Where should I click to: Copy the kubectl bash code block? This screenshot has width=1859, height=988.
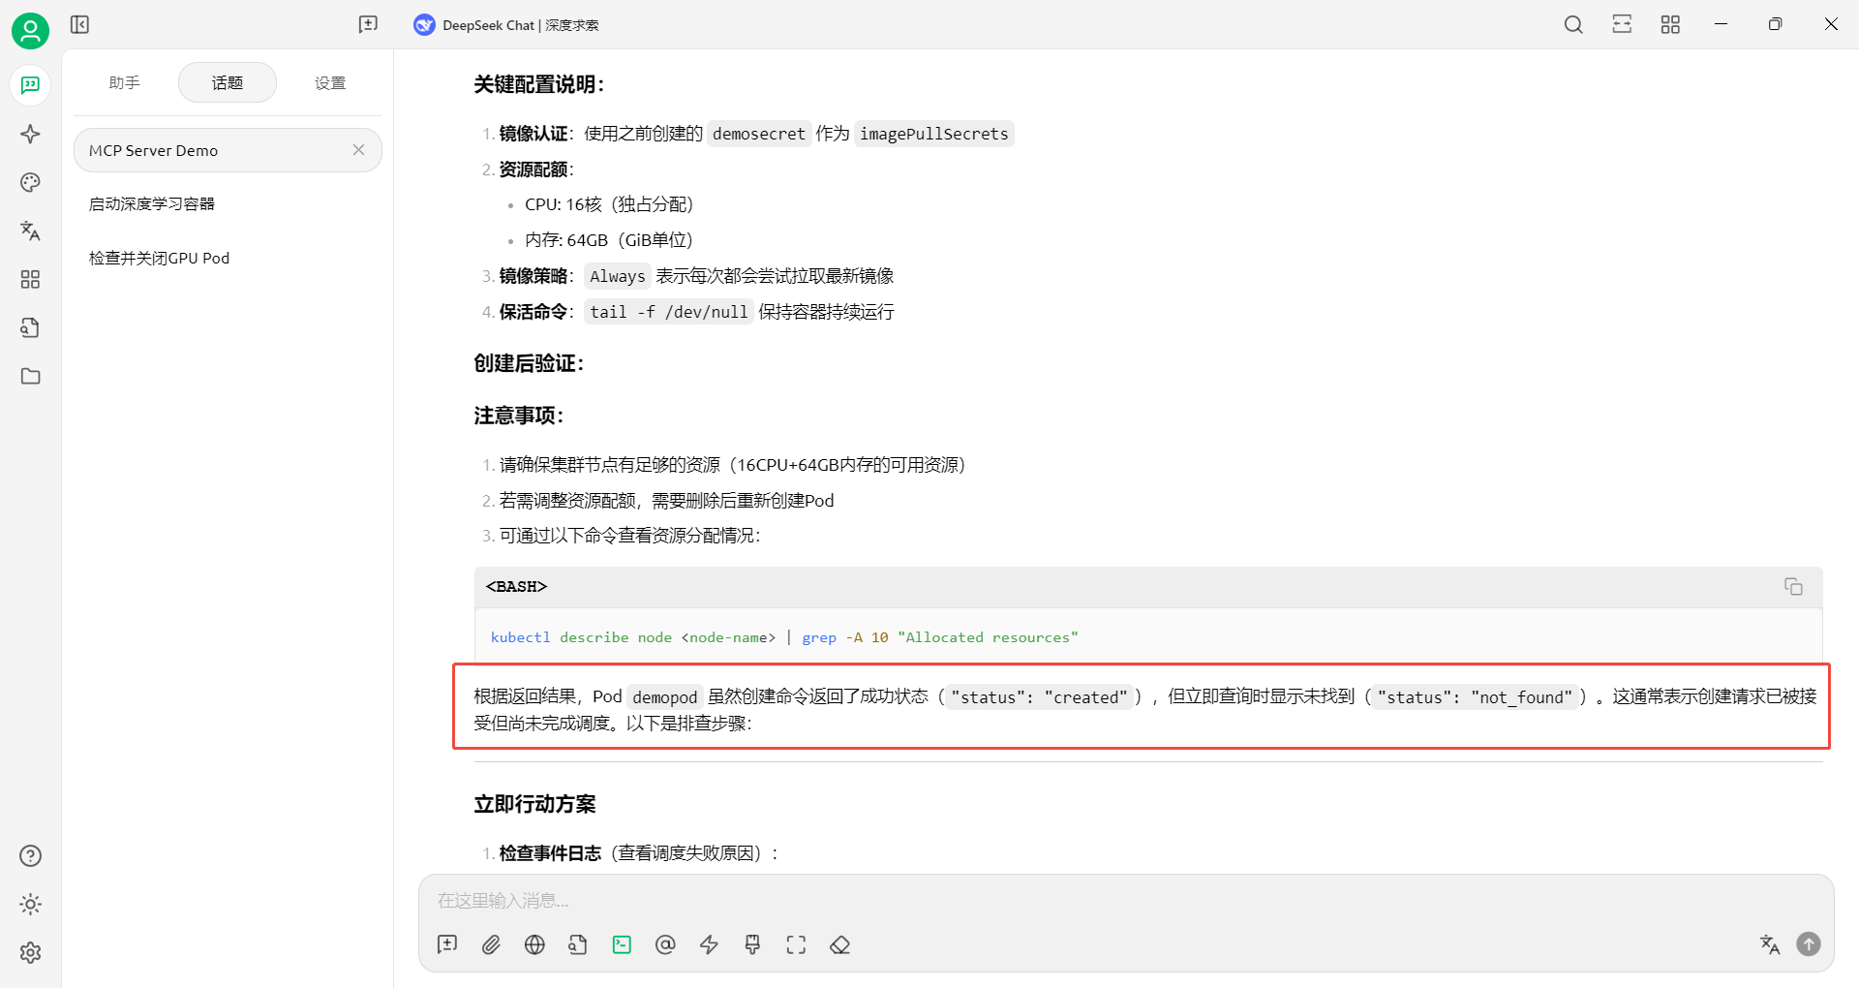[x=1793, y=586]
